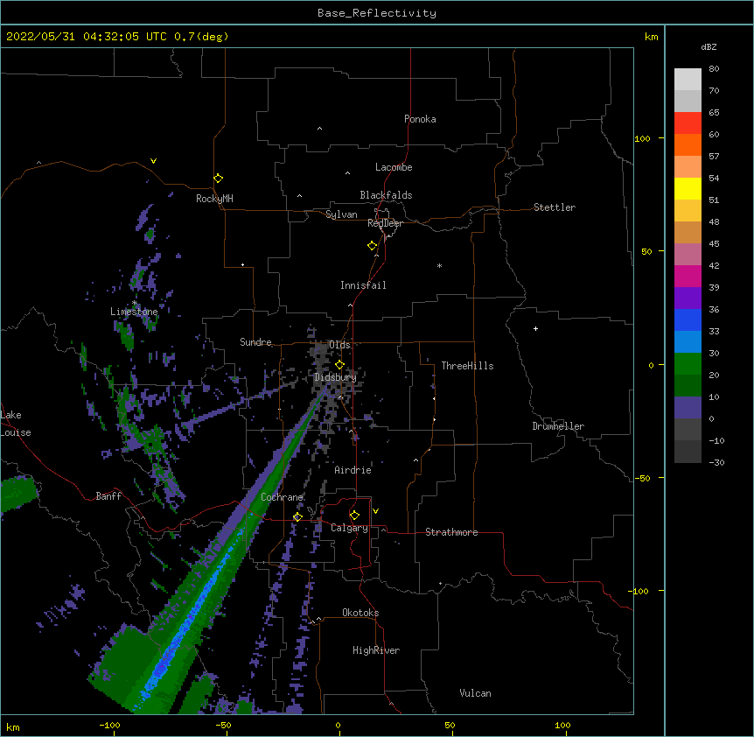Click the Stettler label
Image resolution: width=754 pixels, height=737 pixels.
pyautogui.click(x=555, y=207)
